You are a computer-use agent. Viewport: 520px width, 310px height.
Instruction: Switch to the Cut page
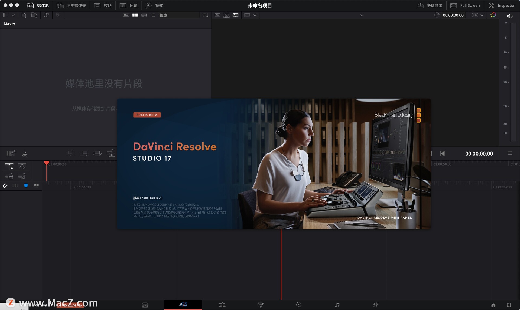(183, 305)
